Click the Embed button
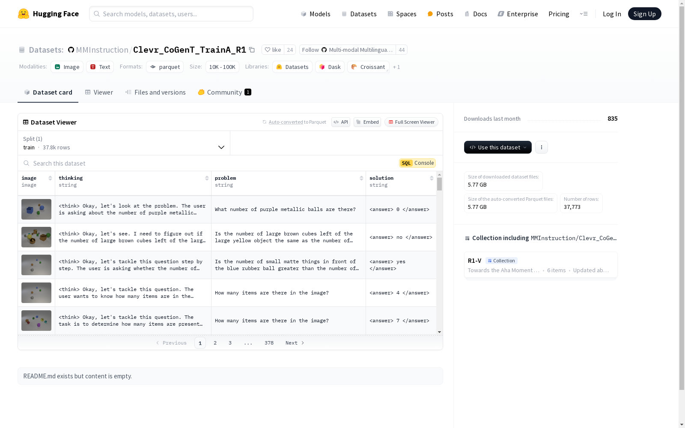The height and width of the screenshot is (428, 685). pyautogui.click(x=367, y=122)
